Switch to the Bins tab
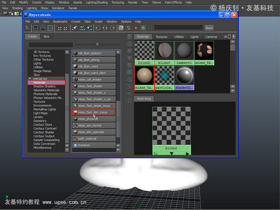The width and height of the screenshot is (280, 210). [x=46, y=36]
